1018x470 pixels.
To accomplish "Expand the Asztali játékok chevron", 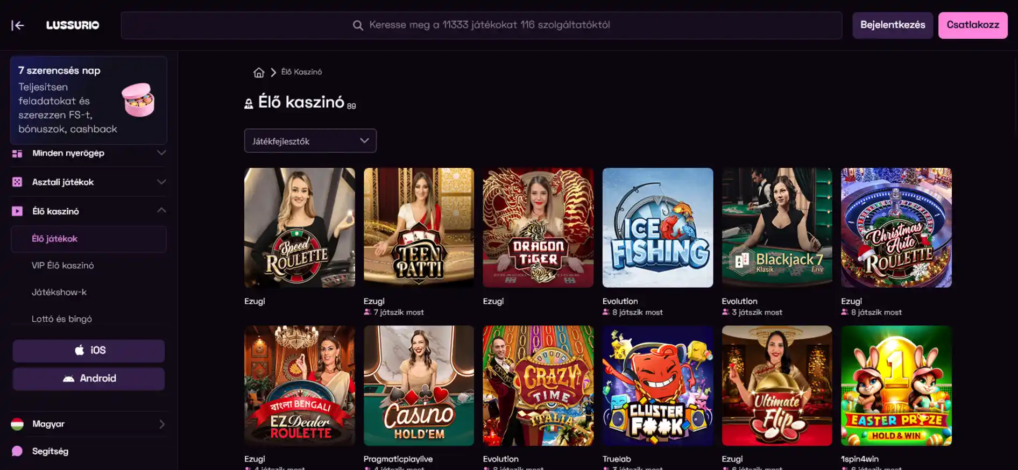I will pyautogui.click(x=161, y=182).
